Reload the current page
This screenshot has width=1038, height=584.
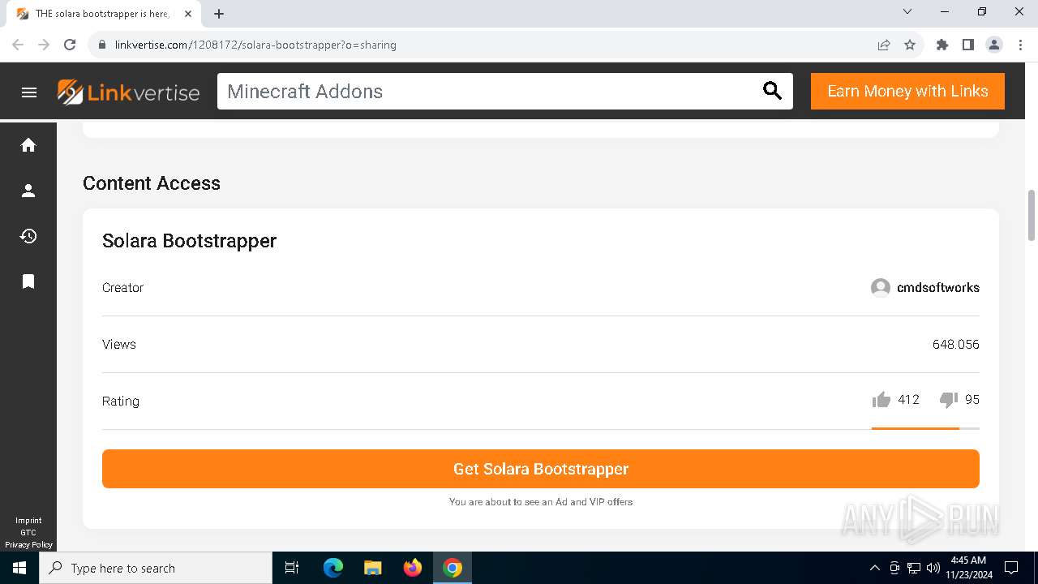pyautogui.click(x=70, y=45)
